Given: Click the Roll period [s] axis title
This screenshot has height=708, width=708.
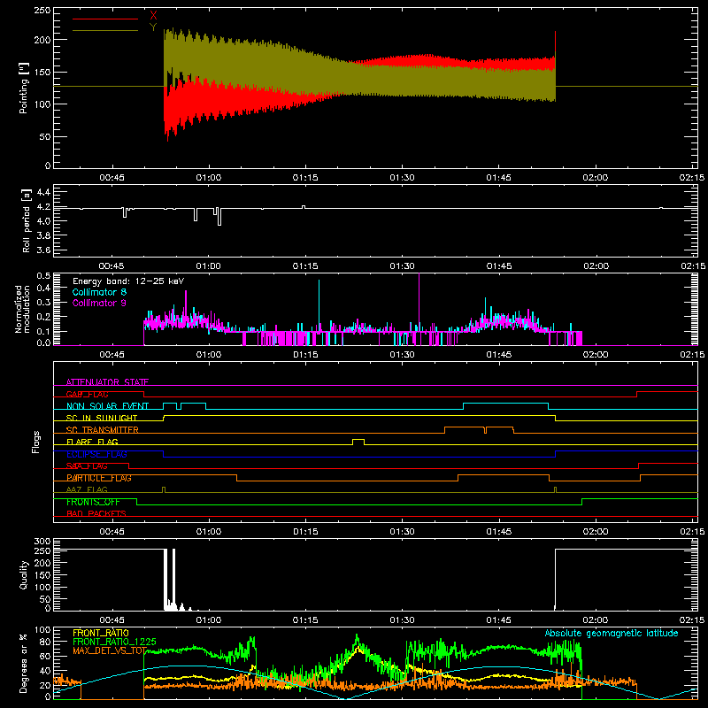Looking at the screenshot, I should (26, 220).
